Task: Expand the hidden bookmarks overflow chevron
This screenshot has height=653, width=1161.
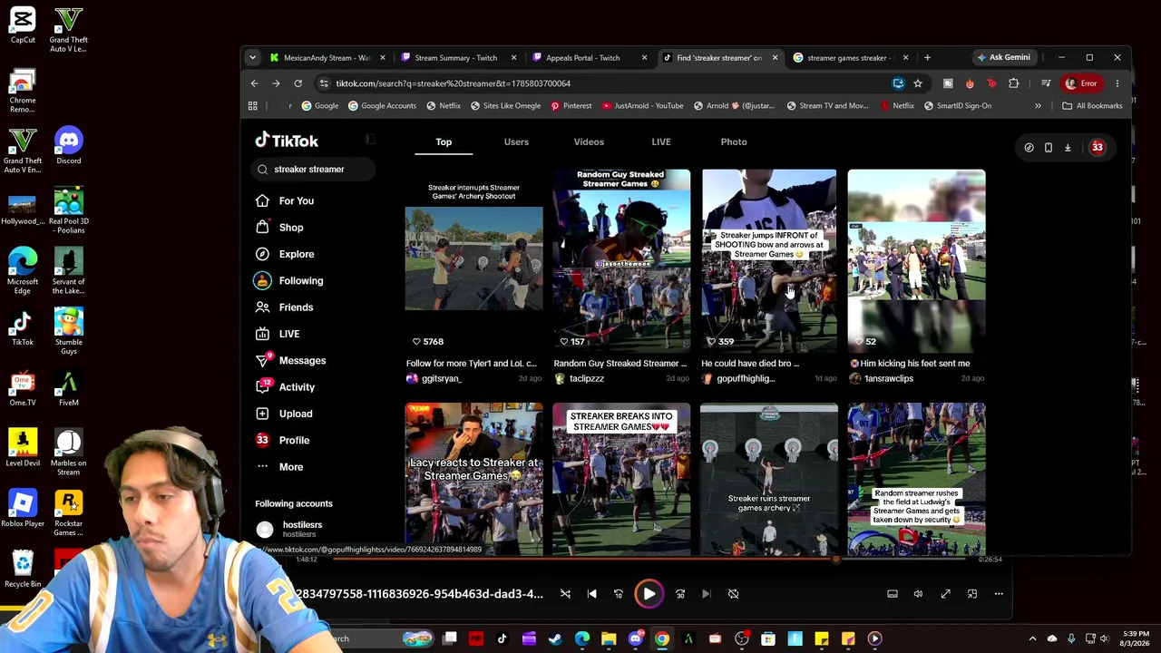Action: coord(1038,106)
